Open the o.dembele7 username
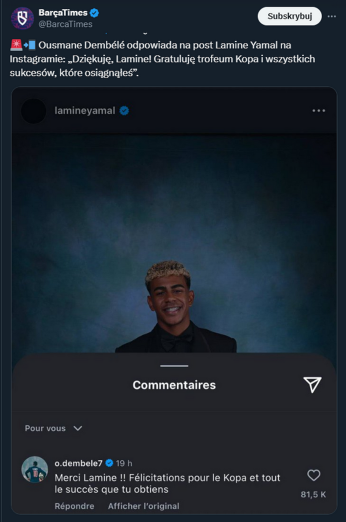Image resolution: width=346 pixels, height=522 pixels. click(78, 463)
